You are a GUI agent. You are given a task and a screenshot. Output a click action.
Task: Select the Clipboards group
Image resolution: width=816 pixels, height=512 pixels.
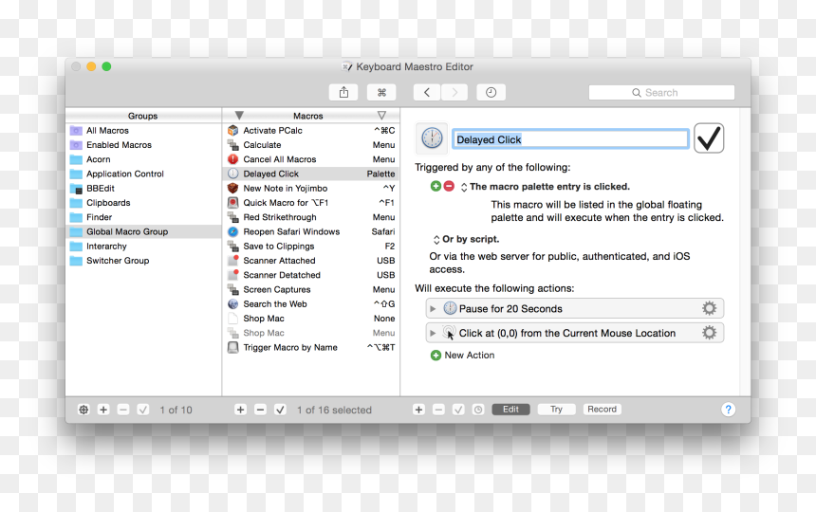pos(143,203)
